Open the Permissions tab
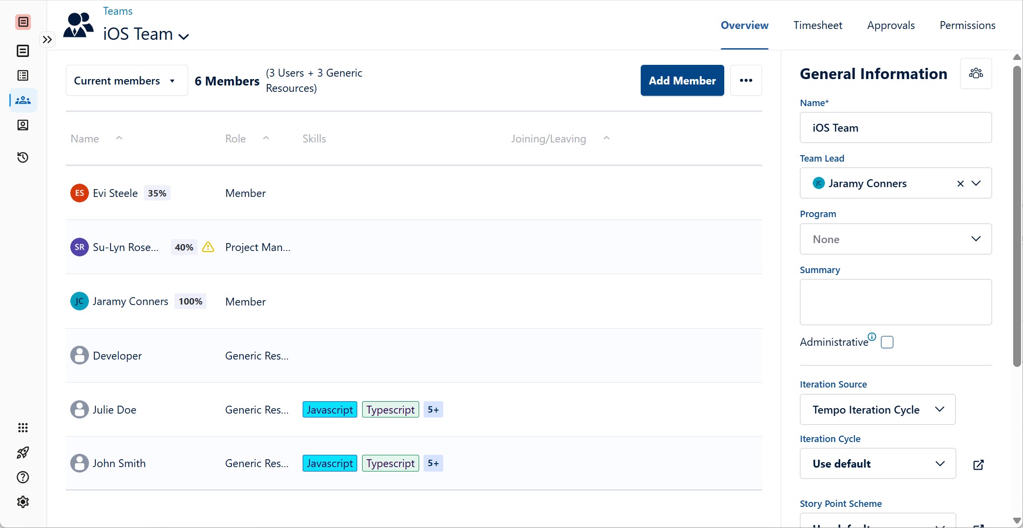This screenshot has width=1023, height=528. coord(966,25)
